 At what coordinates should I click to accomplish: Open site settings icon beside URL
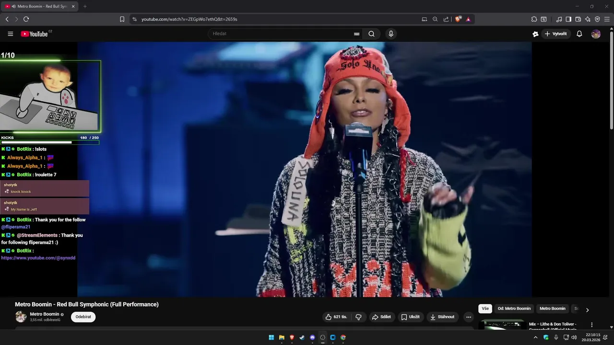pyautogui.click(x=134, y=19)
